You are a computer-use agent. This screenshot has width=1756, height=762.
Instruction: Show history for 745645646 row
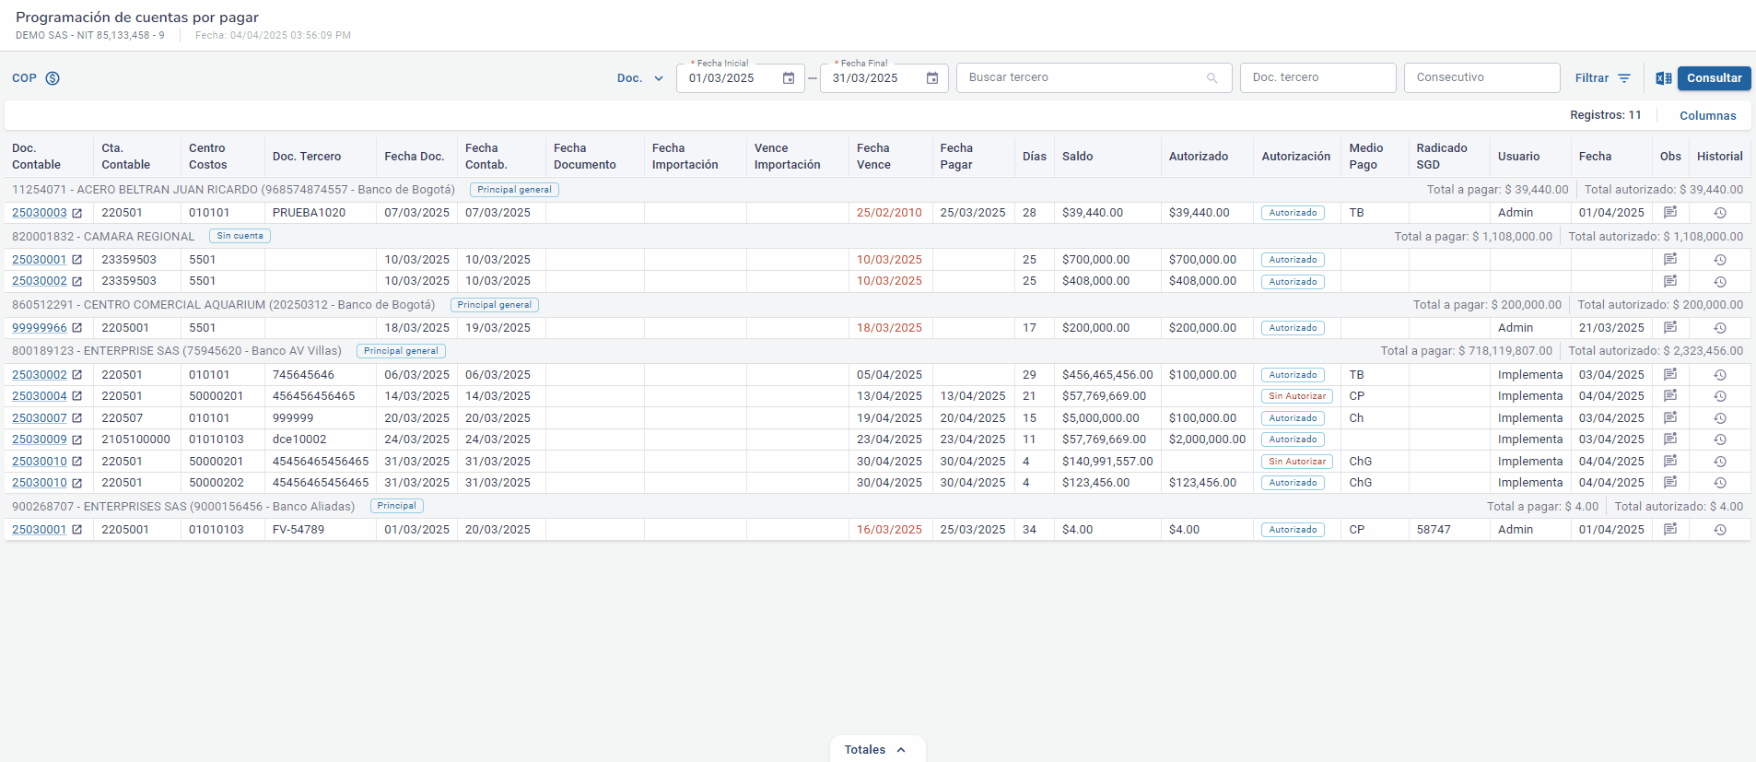coord(1720,375)
